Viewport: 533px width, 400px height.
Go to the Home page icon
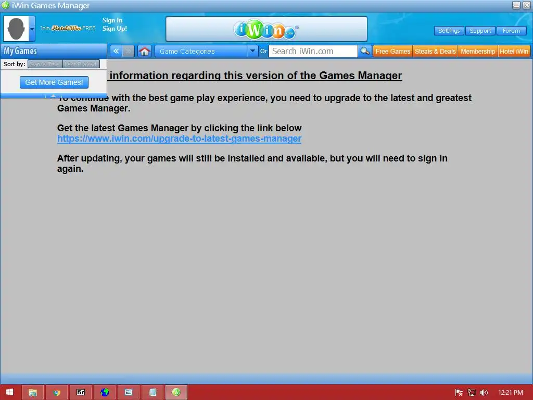coord(145,52)
